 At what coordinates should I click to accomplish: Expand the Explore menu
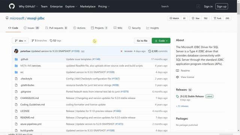pyautogui.click(x=71, y=6)
